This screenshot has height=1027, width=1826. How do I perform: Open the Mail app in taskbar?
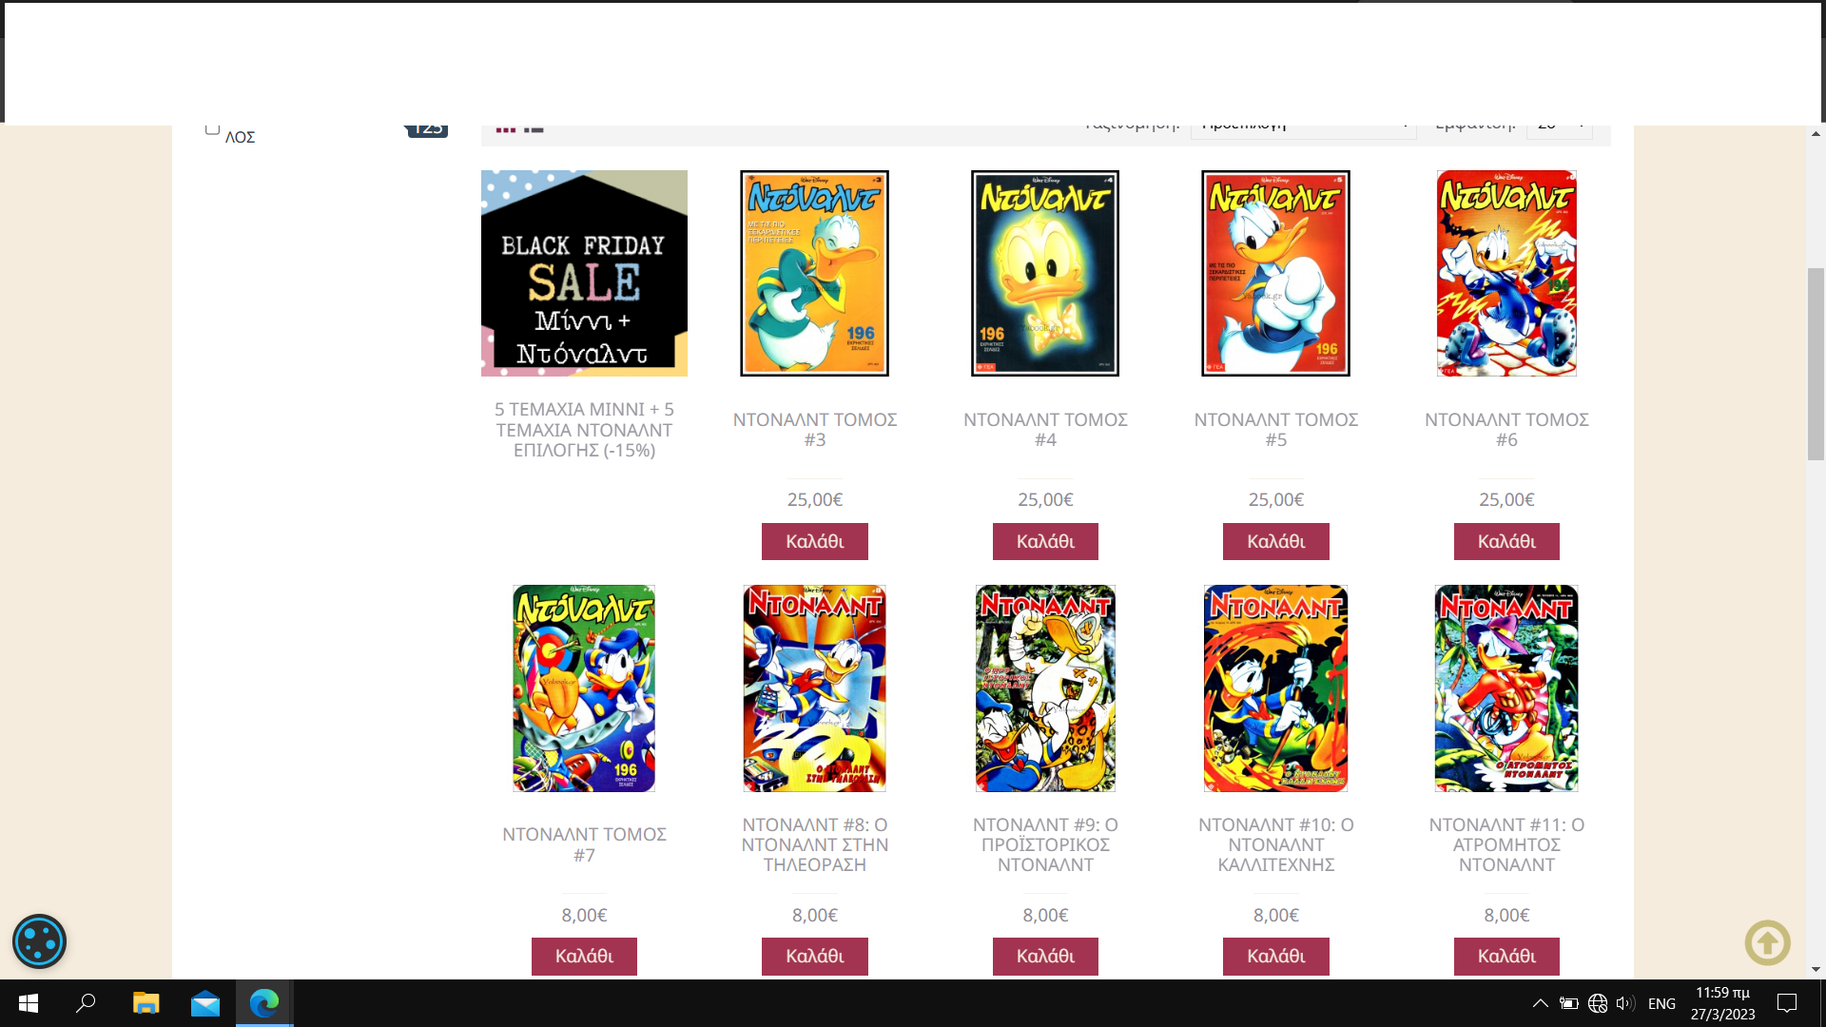click(205, 1003)
